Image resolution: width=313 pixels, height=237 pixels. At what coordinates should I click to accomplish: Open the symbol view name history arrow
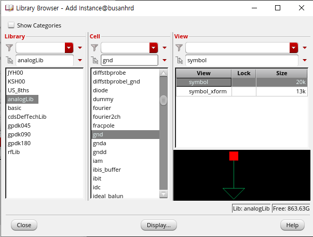(x=305, y=60)
